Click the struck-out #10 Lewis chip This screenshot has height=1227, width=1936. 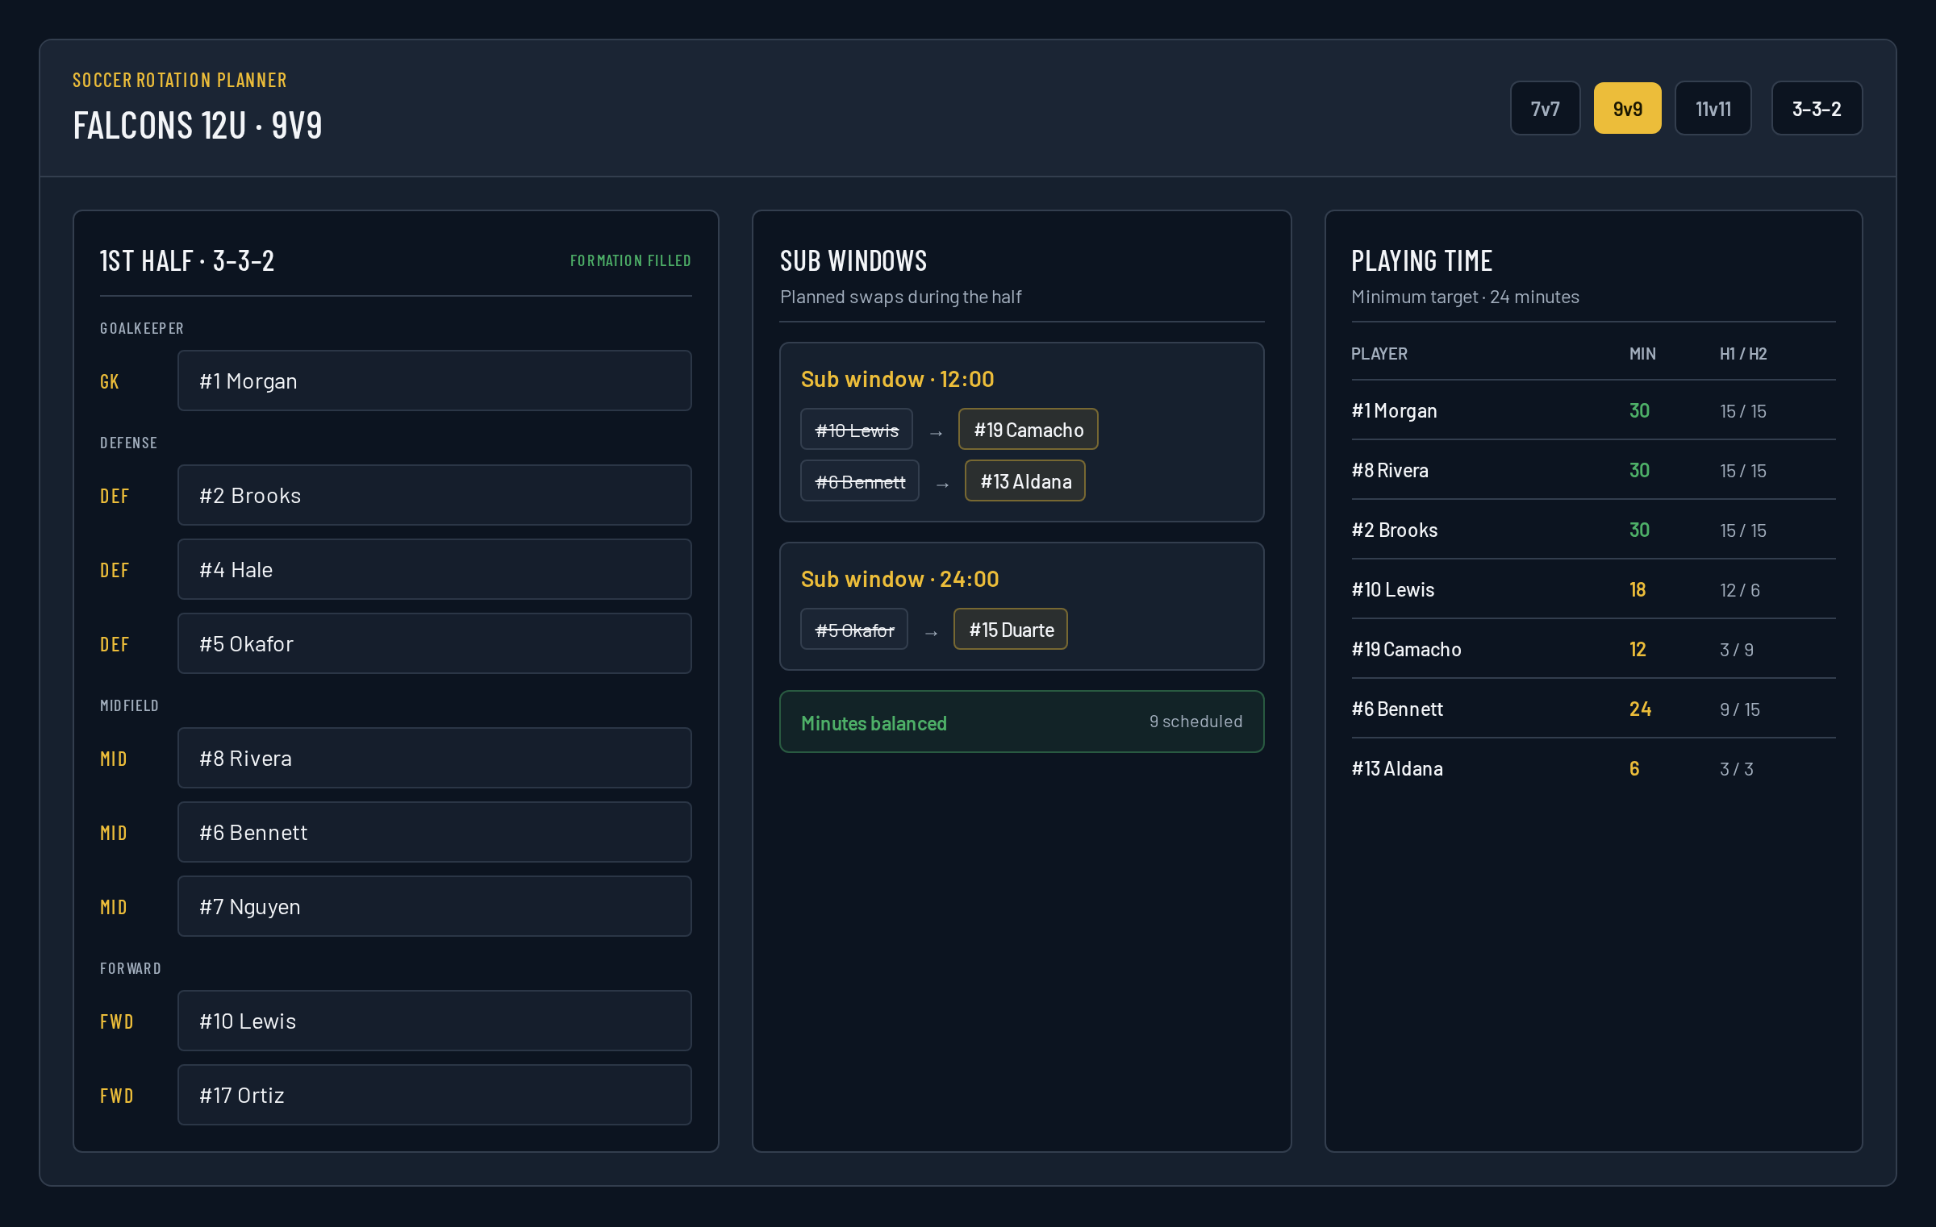pyautogui.click(x=857, y=430)
